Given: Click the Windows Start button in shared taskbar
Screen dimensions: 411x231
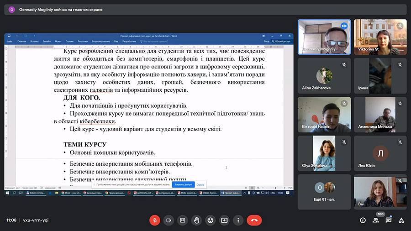Looking at the screenshot, I should tap(7, 193).
